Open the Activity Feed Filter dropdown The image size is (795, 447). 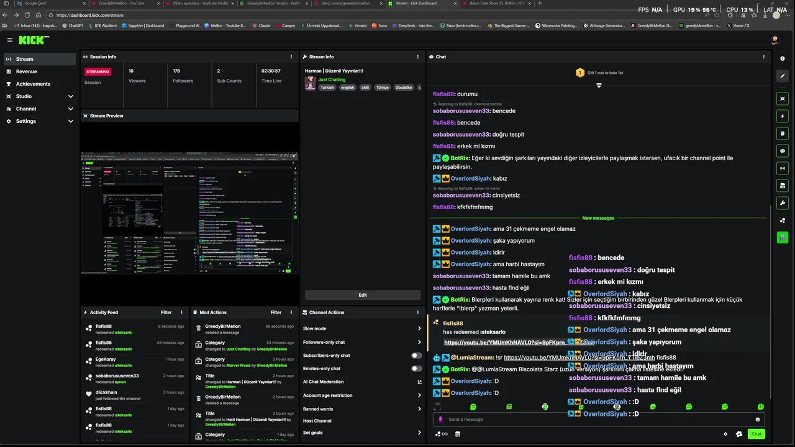[166, 312]
